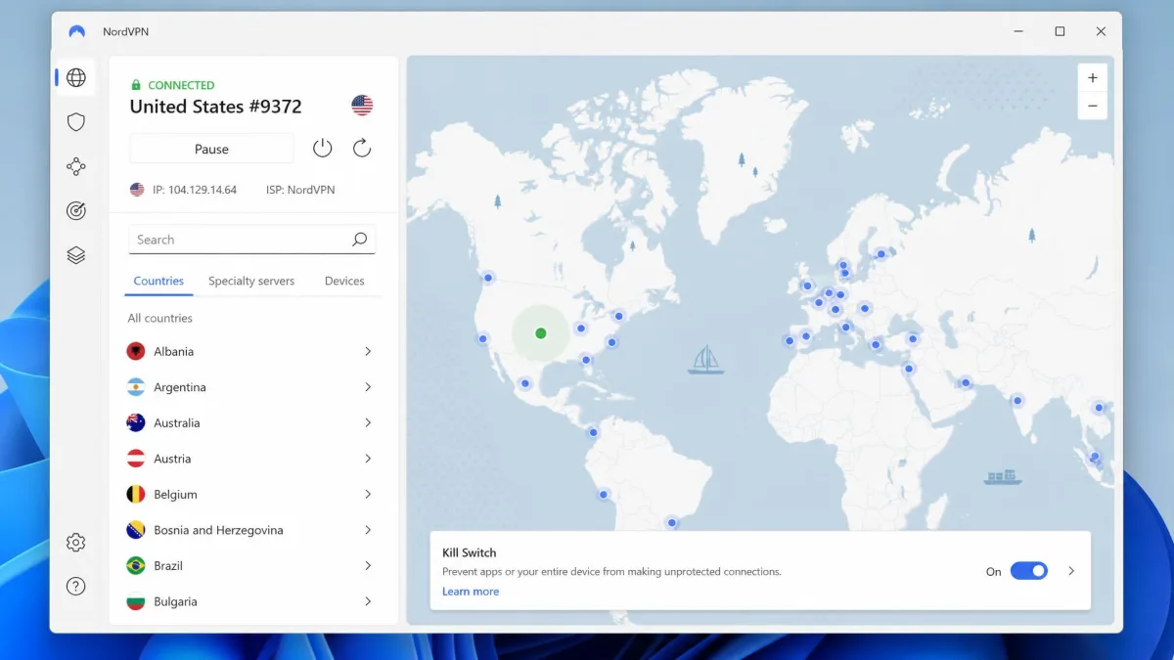Image resolution: width=1174 pixels, height=660 pixels.
Task: Switch to the Countries tab
Action: click(158, 281)
